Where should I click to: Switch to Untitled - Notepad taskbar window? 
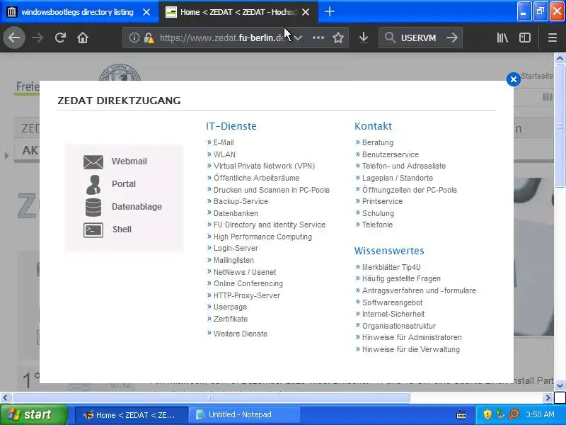pos(244,414)
